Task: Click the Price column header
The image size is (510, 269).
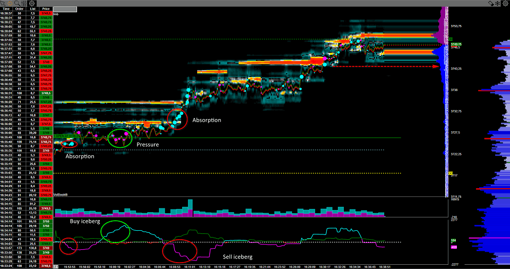Action: click(x=46, y=9)
